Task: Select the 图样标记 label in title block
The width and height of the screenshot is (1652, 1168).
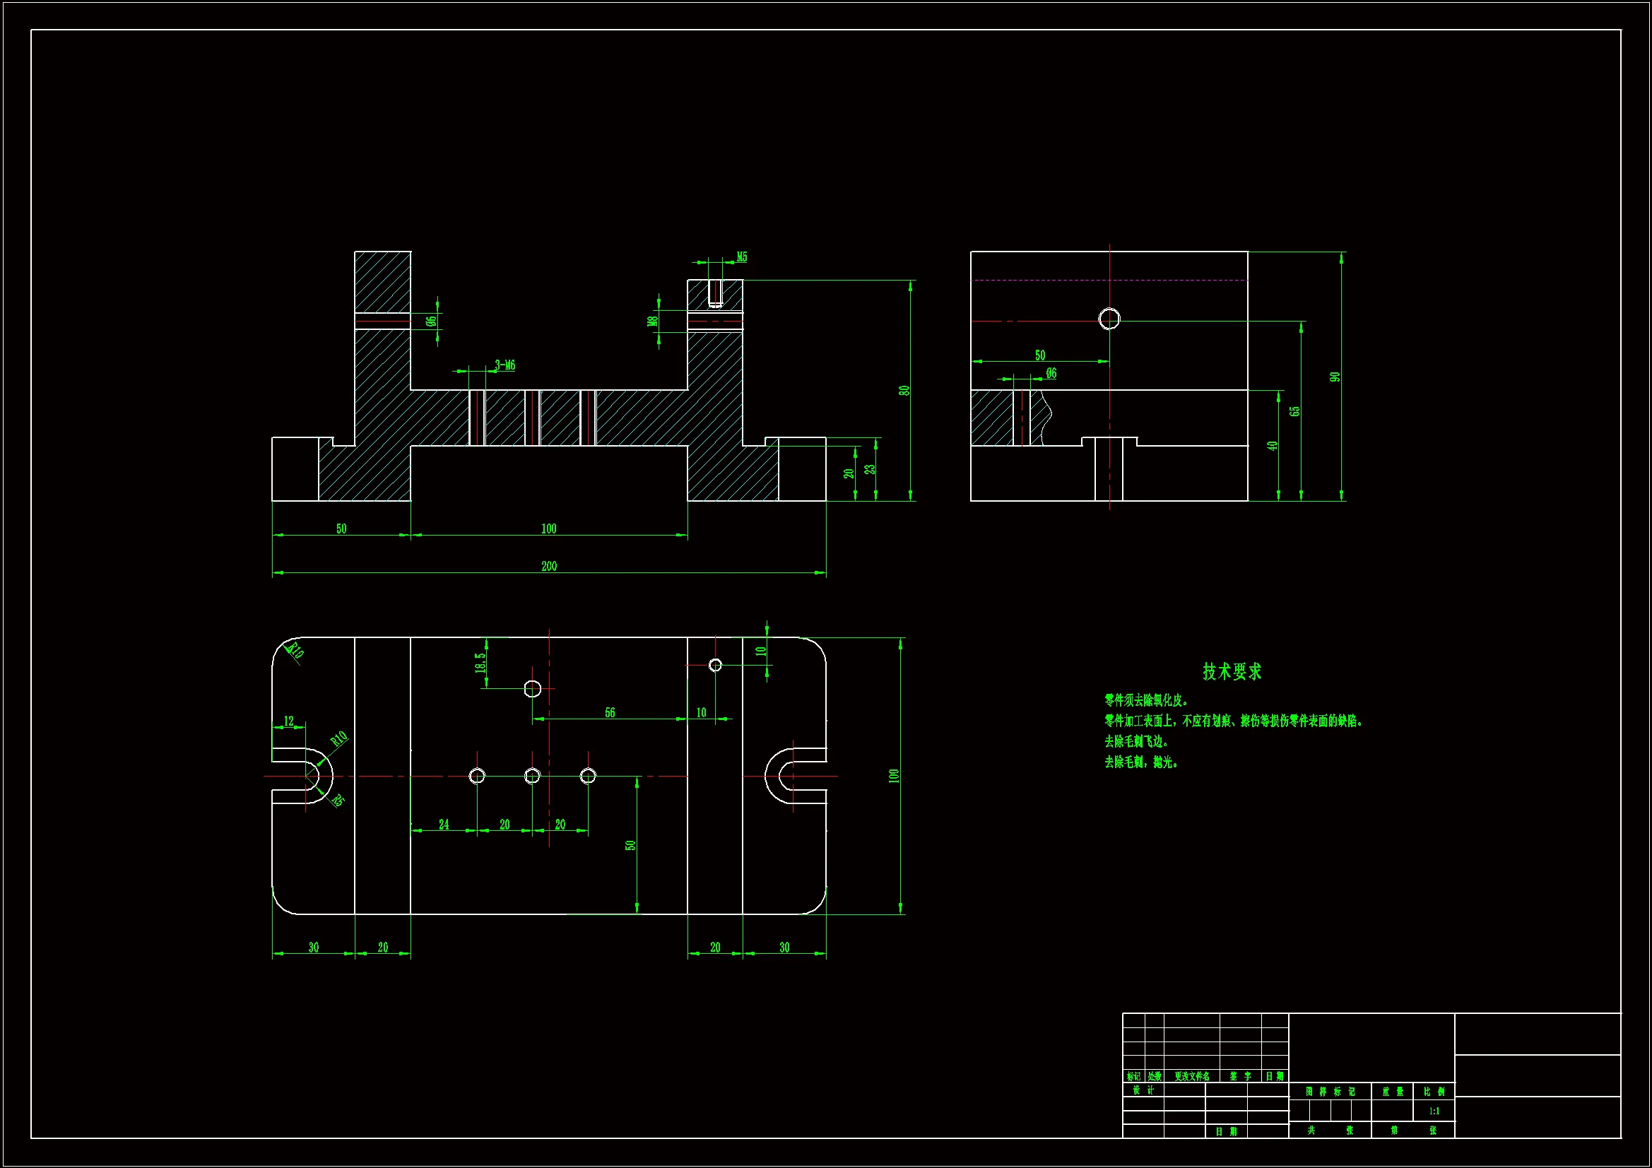Action: pos(1331,1092)
